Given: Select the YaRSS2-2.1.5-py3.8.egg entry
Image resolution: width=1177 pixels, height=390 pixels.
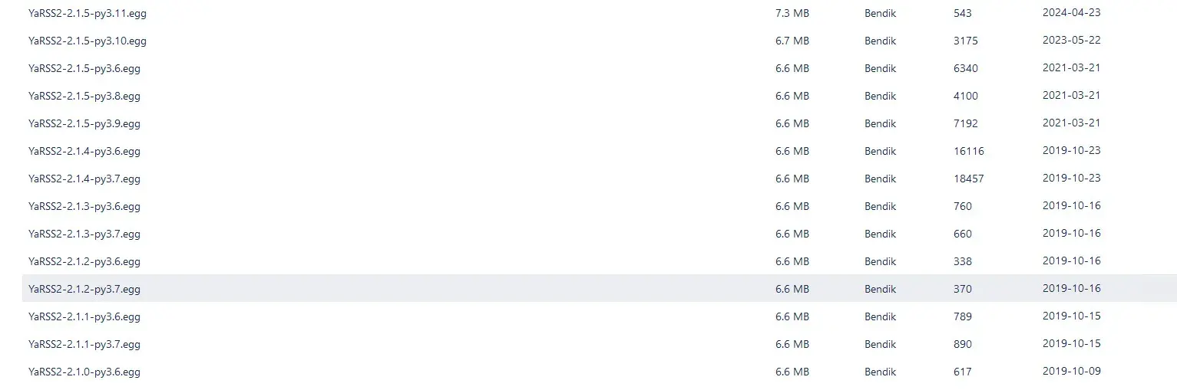Looking at the screenshot, I should (x=84, y=96).
